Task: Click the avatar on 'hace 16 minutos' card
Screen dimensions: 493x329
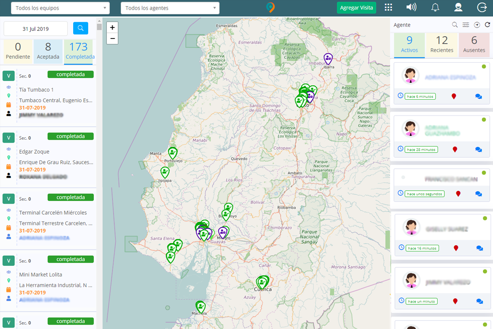Action: tap(411, 227)
